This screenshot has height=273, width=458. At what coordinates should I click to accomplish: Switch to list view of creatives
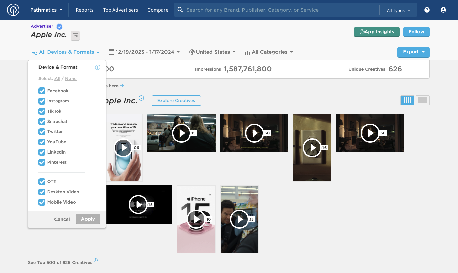coord(423,100)
